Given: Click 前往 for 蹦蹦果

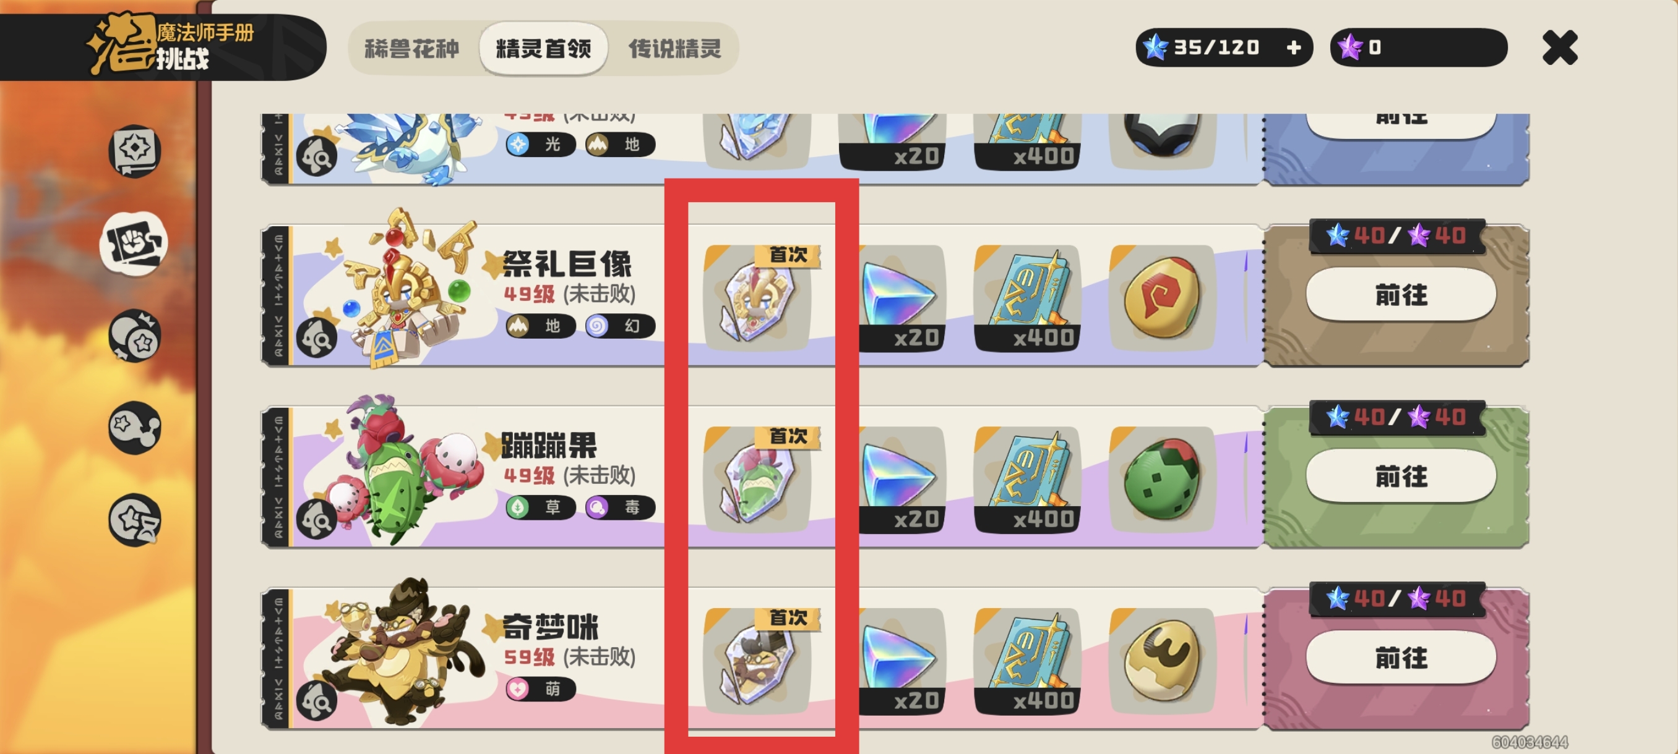Looking at the screenshot, I should 1401,477.
